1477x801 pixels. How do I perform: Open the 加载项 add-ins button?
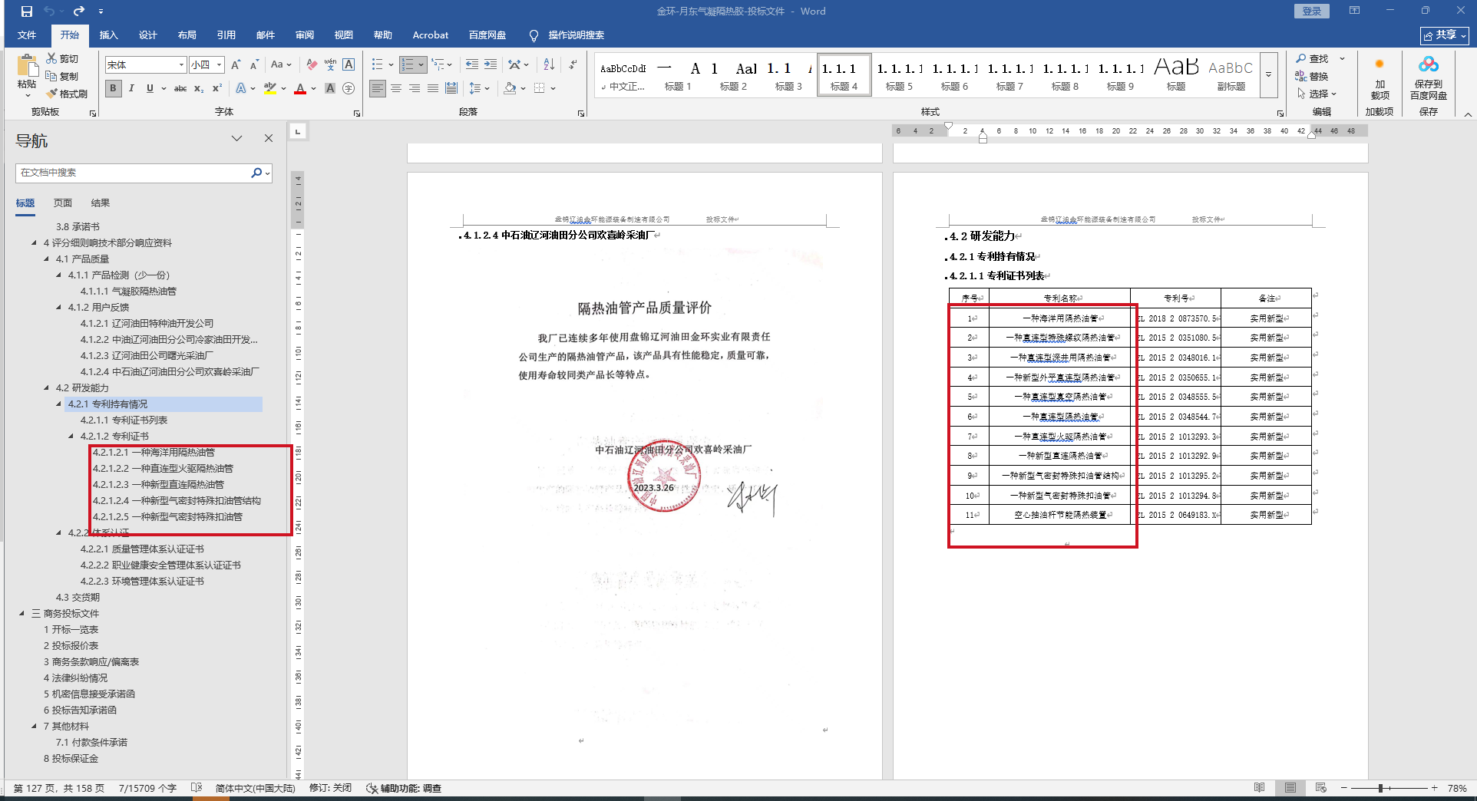(x=1380, y=79)
